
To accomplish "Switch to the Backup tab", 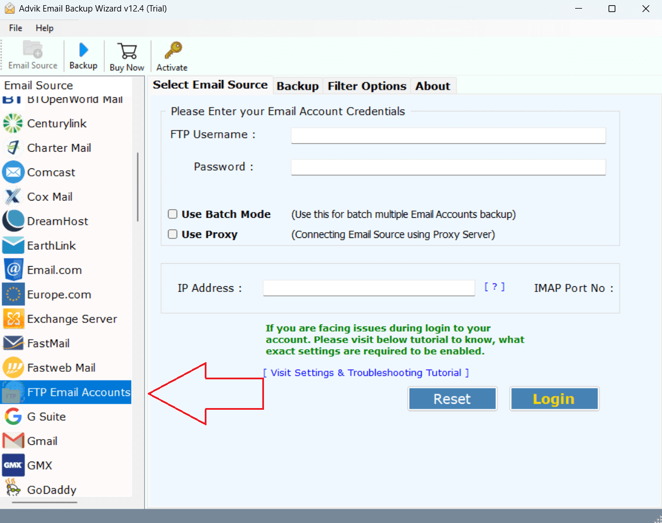I will click(298, 86).
